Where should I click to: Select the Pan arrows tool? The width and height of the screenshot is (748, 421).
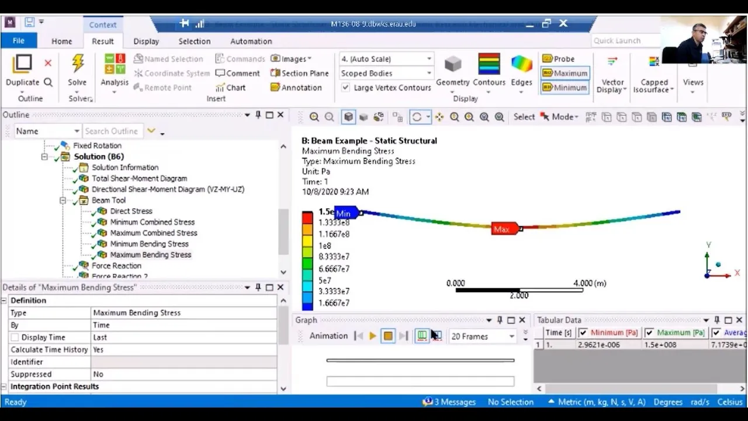pos(439,117)
